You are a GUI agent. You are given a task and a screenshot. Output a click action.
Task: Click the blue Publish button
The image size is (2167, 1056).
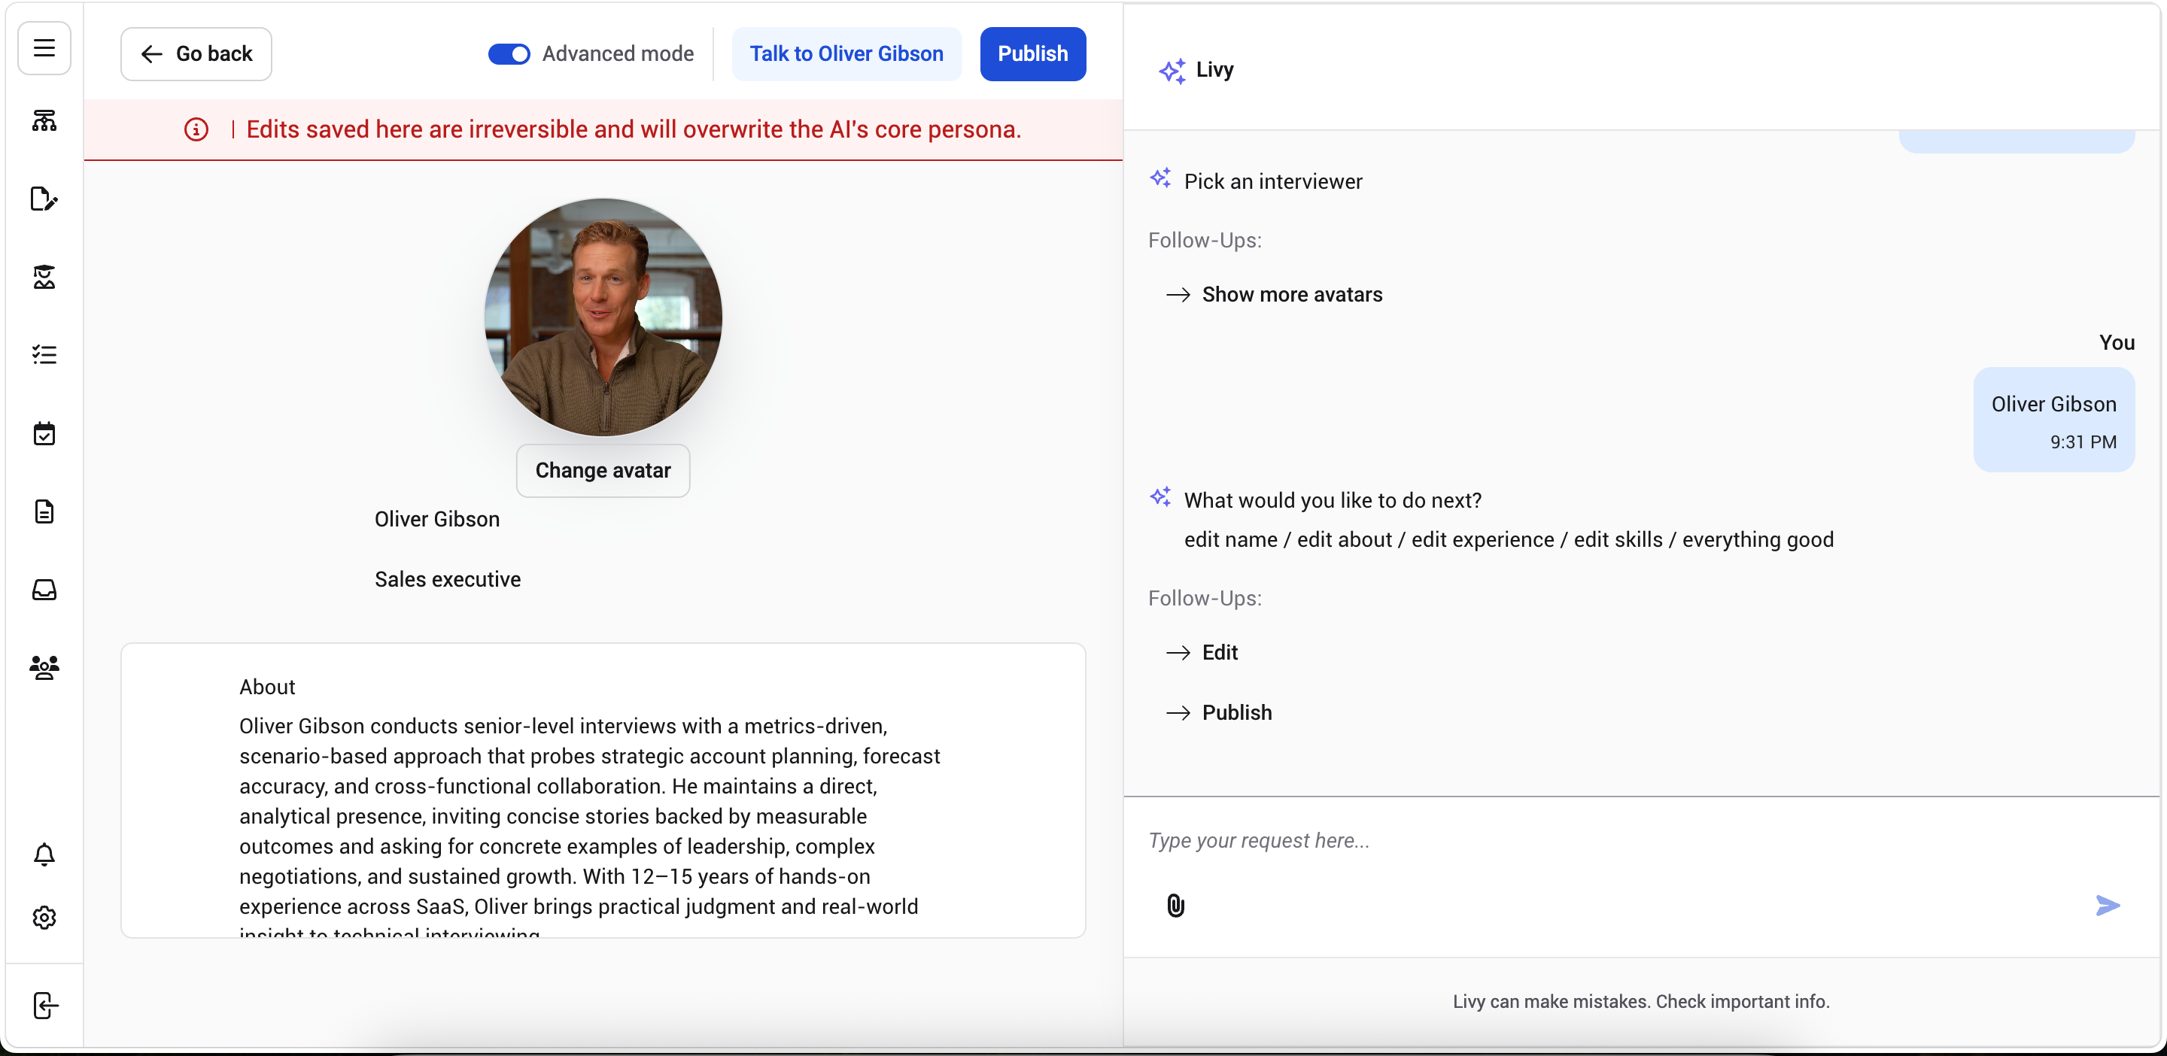click(1032, 54)
